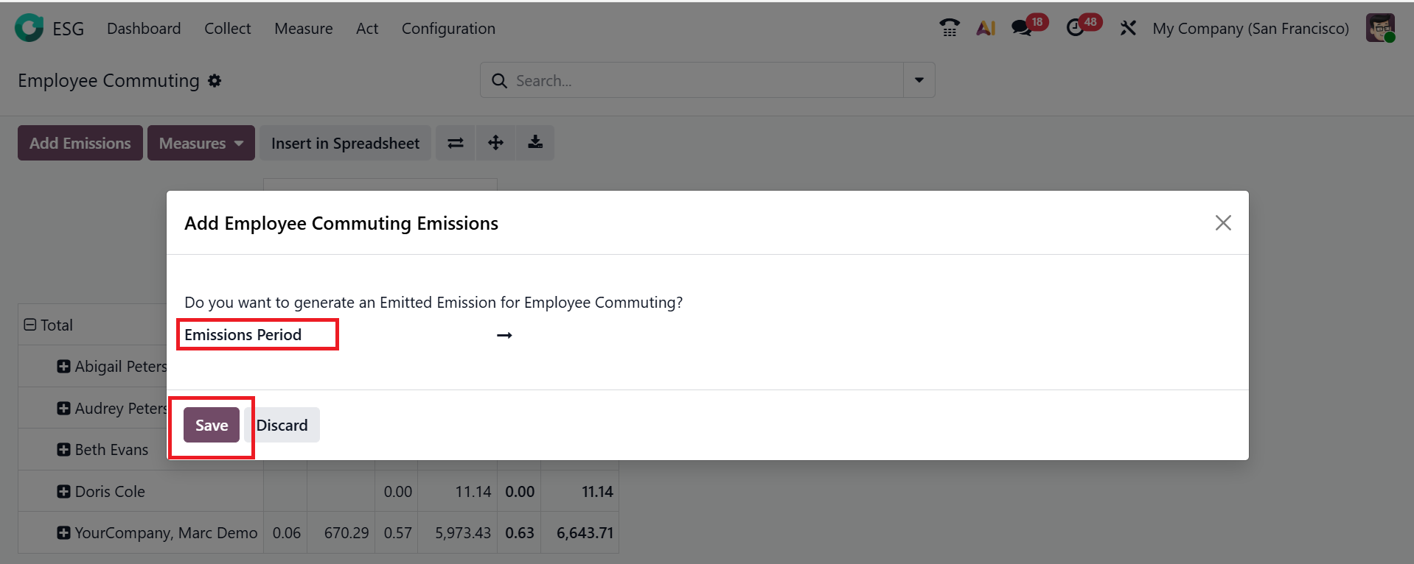Screen dimensions: 1414x564
Task: Save the commuting emissions dialog
Action: (212, 425)
